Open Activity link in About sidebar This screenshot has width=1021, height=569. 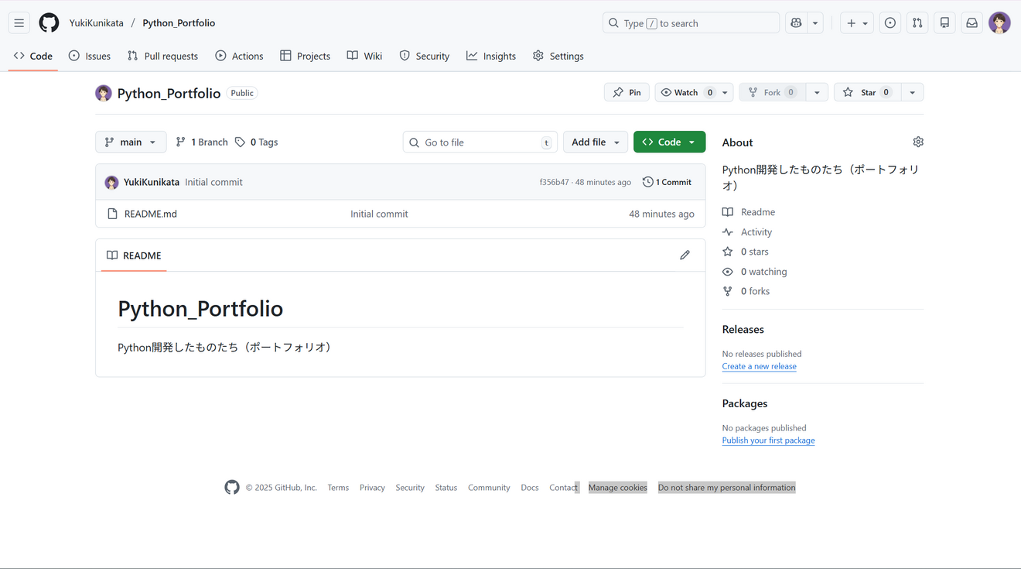click(747, 232)
